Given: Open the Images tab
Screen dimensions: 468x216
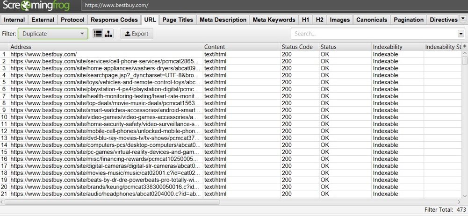Looking at the screenshot, I should point(339,20).
